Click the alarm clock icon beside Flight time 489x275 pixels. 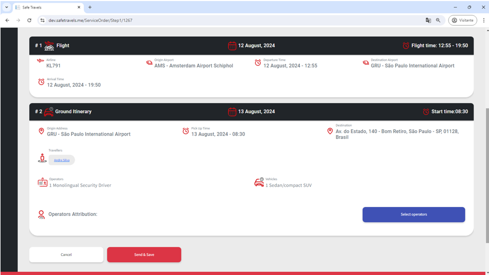tap(406, 46)
